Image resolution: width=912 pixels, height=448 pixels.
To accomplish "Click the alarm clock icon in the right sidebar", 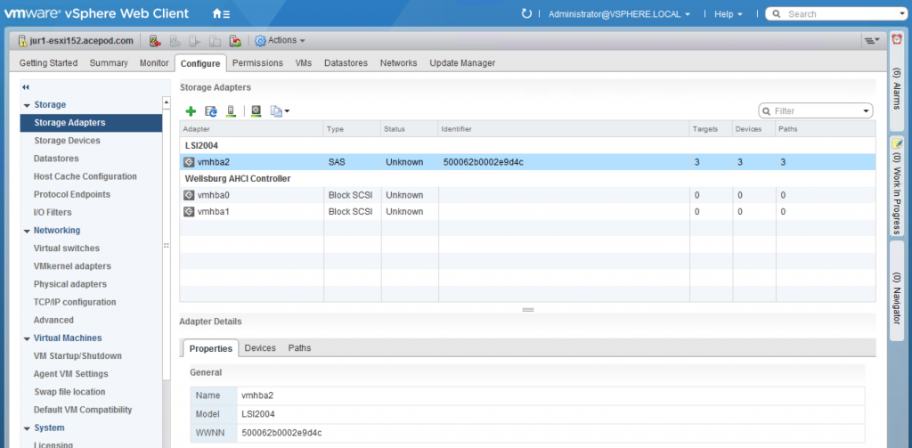I will [897, 39].
